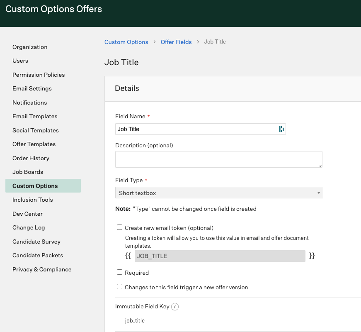This screenshot has width=361, height=332.
Task: Click the Description text area
Action: tap(218, 159)
